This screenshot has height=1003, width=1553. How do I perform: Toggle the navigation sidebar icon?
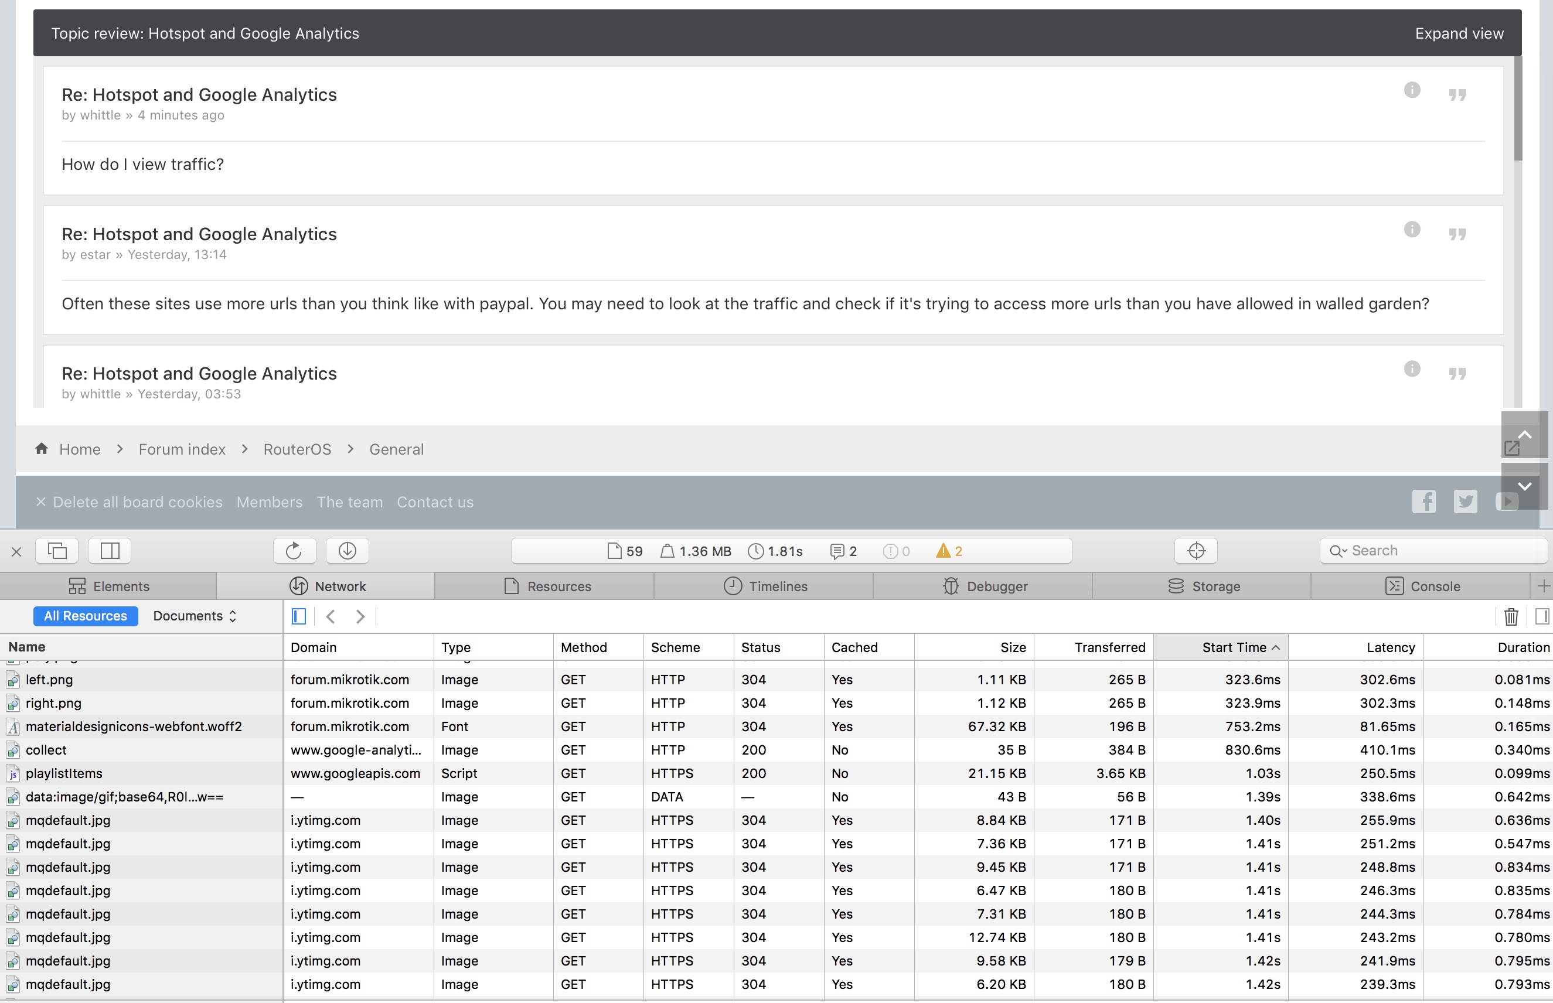(299, 616)
